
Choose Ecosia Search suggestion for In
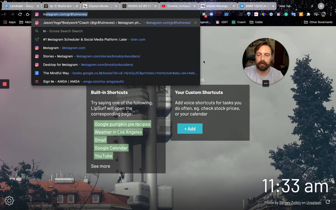[116, 31]
